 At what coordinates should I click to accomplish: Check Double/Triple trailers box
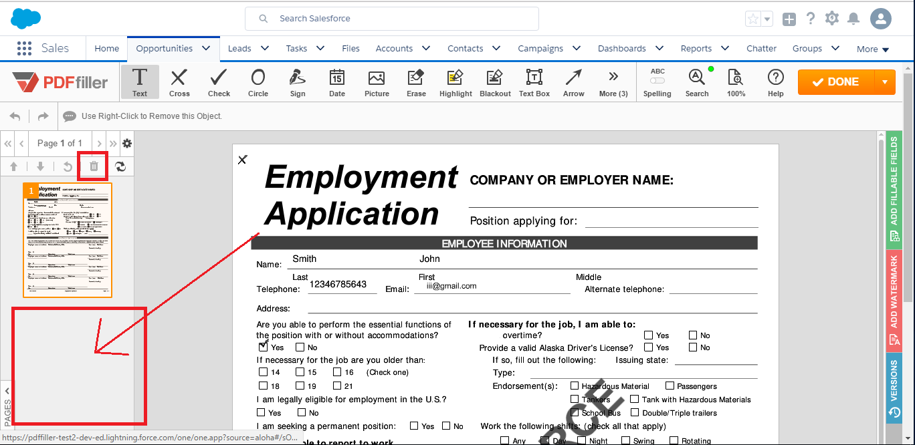pyautogui.click(x=635, y=412)
